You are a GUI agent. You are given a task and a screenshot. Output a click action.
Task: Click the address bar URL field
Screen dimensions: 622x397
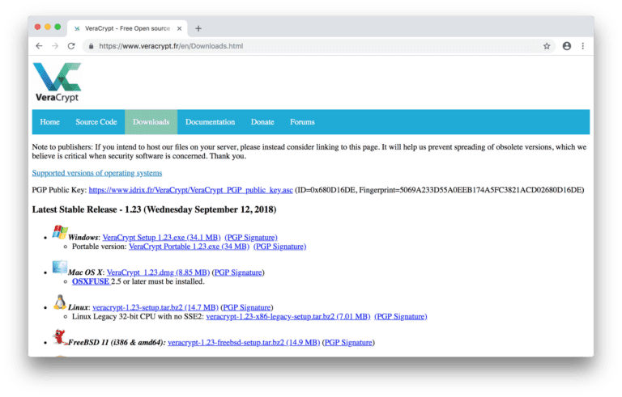click(317, 46)
